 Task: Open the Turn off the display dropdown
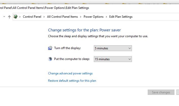point(113,48)
